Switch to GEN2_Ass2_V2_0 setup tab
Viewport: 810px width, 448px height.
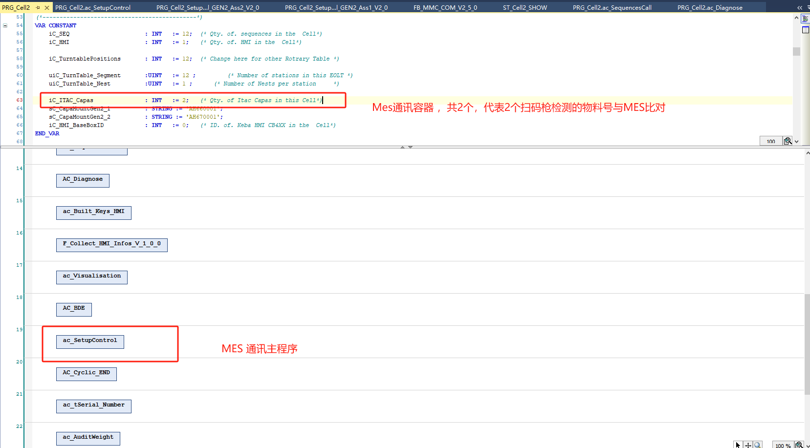[x=208, y=7]
